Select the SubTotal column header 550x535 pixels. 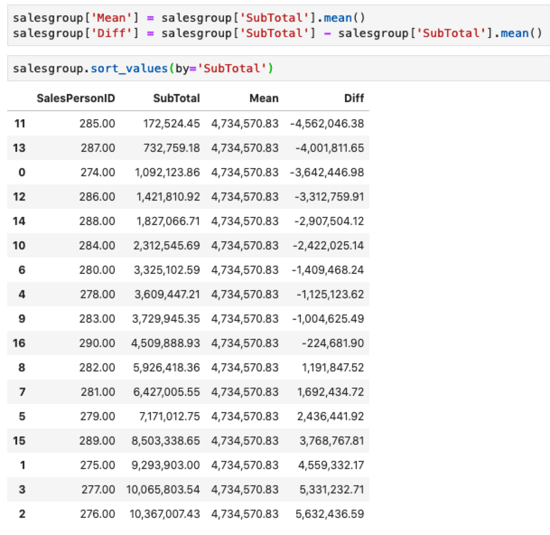(x=176, y=99)
